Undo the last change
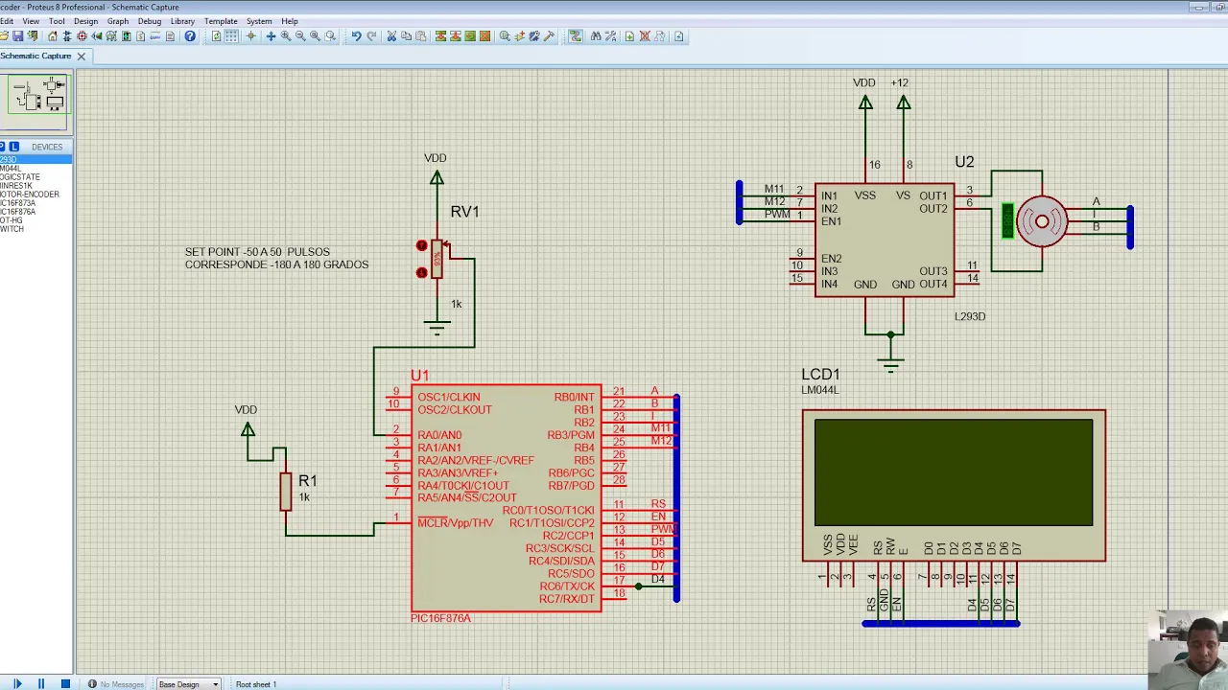The image size is (1228, 690). (357, 36)
